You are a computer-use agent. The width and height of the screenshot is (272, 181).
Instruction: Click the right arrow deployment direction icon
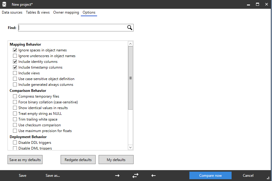pos(117,176)
